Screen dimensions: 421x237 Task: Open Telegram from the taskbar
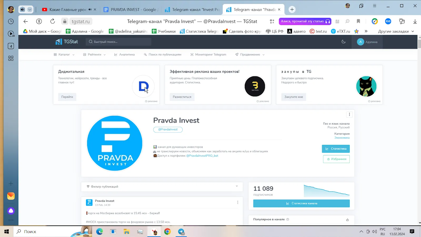pos(181,231)
